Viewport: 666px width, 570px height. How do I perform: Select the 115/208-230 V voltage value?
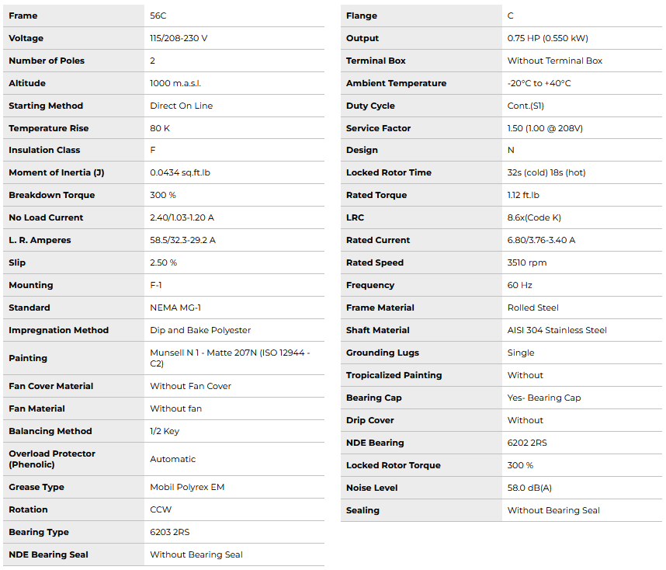pyautogui.click(x=179, y=38)
